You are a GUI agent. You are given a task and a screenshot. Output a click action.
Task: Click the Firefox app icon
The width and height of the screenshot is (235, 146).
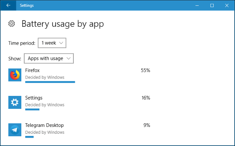15,75
